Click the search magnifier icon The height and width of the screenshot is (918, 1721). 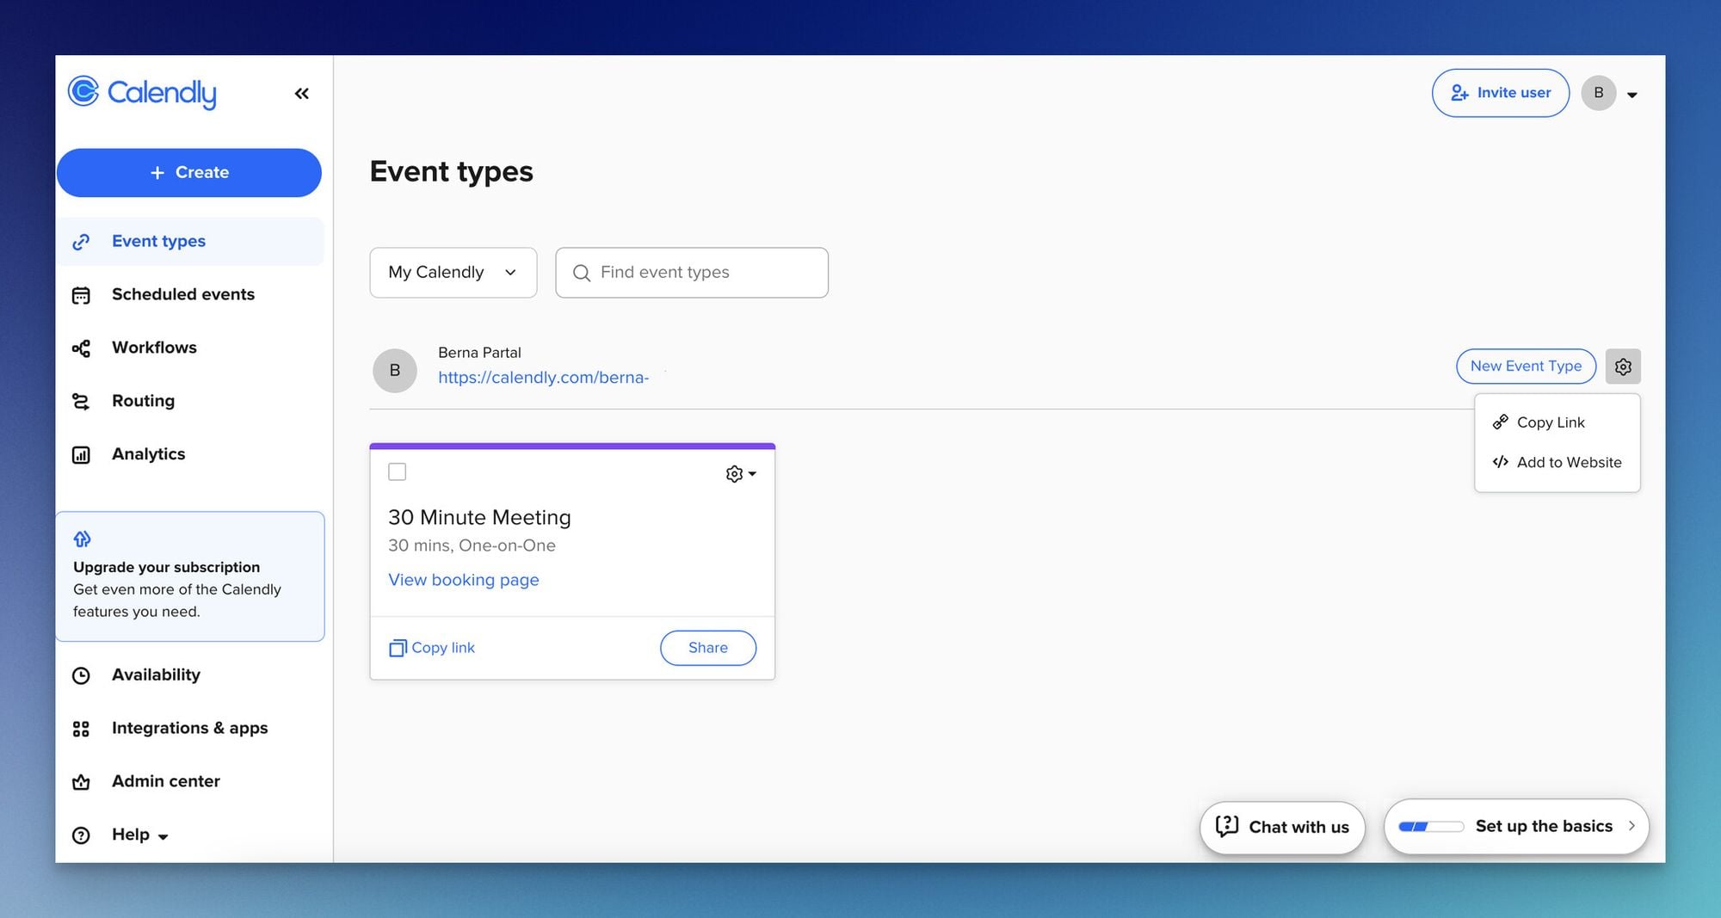click(582, 273)
